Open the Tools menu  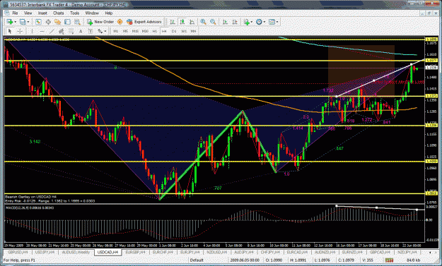pyautogui.click(x=74, y=13)
